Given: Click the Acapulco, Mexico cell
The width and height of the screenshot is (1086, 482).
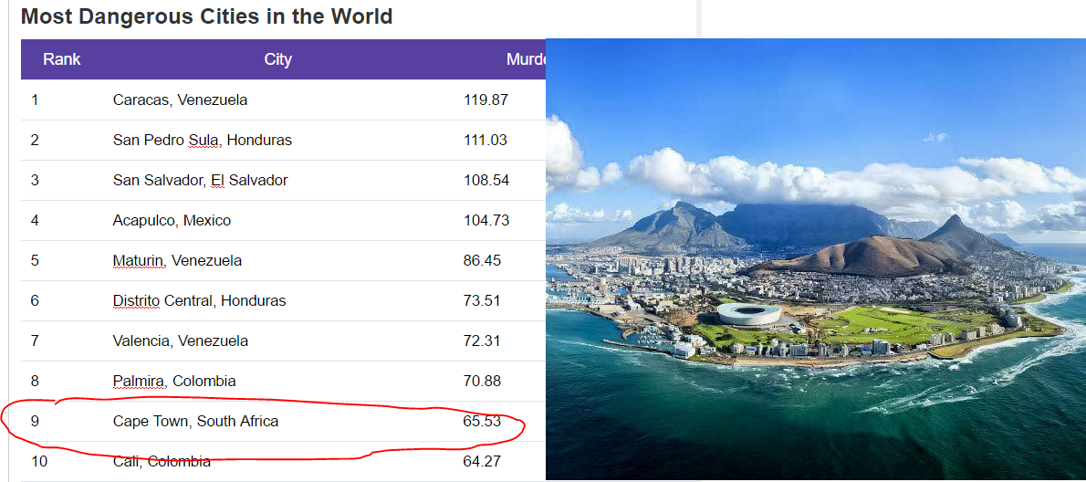Looking at the screenshot, I should (x=172, y=220).
